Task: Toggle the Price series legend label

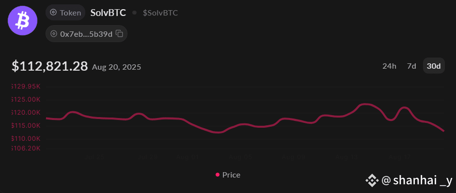Action: [231, 175]
